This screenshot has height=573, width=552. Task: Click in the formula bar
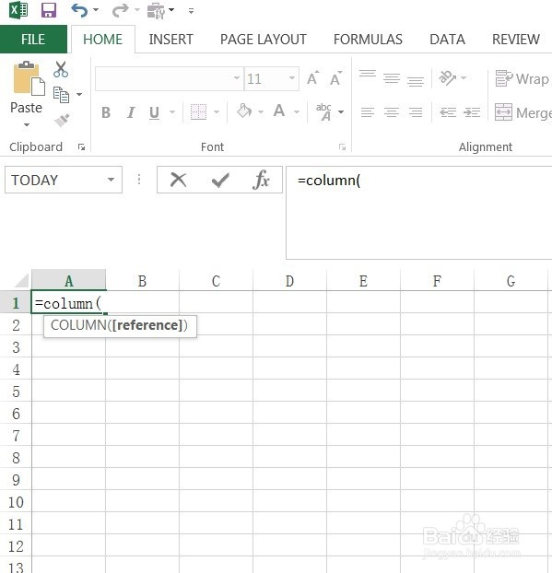[x=419, y=213]
